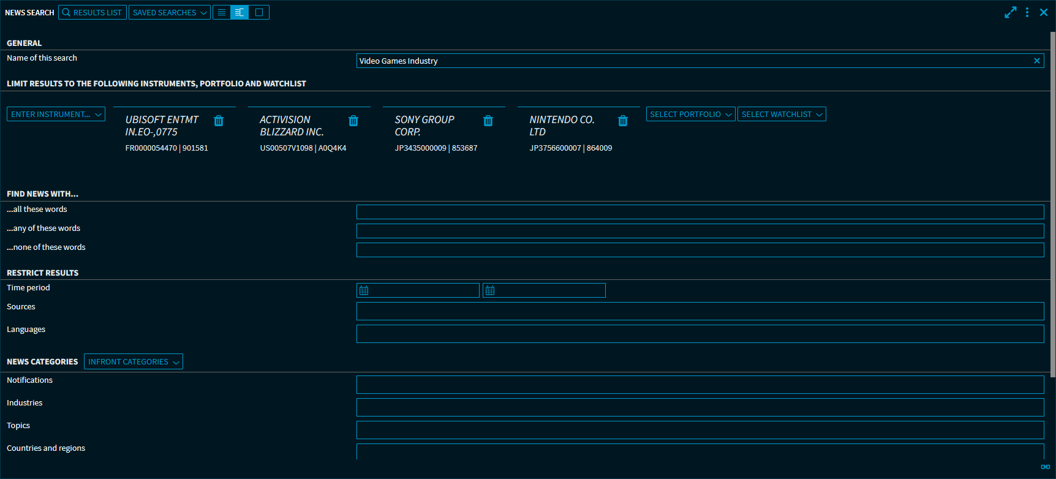Open the Saved Searches dropdown
The height and width of the screenshot is (479, 1056).
[x=170, y=12]
